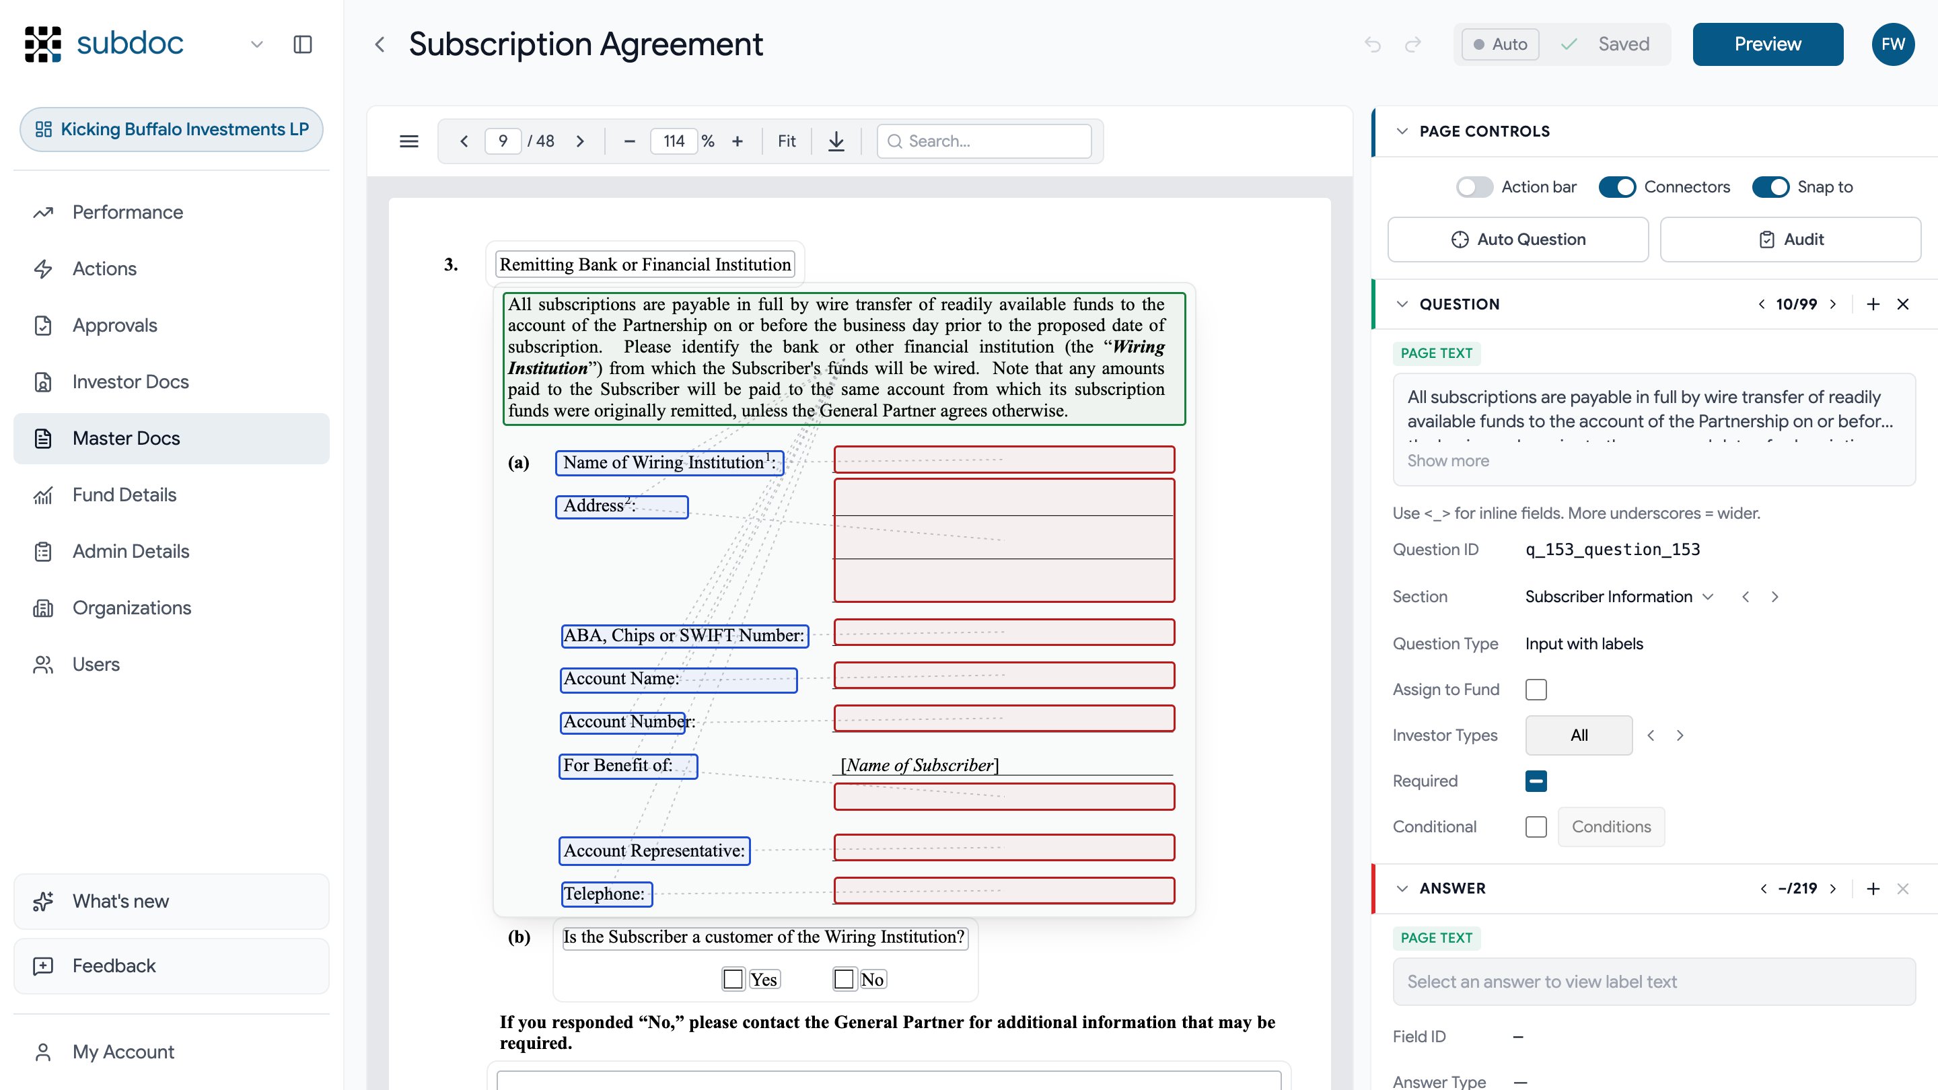Screen dimensions: 1938x1090
Task: Cycle to the next Investor Type
Action: coord(1680,735)
